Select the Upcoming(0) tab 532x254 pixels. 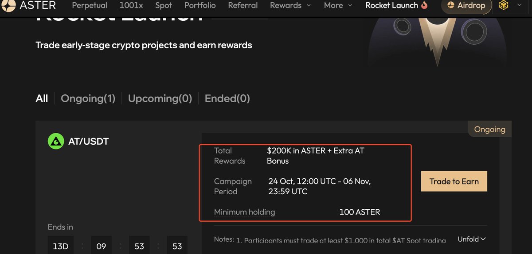160,98
